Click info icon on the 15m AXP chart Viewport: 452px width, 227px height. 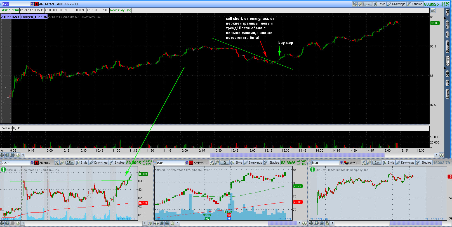pyautogui.click(x=3, y=169)
